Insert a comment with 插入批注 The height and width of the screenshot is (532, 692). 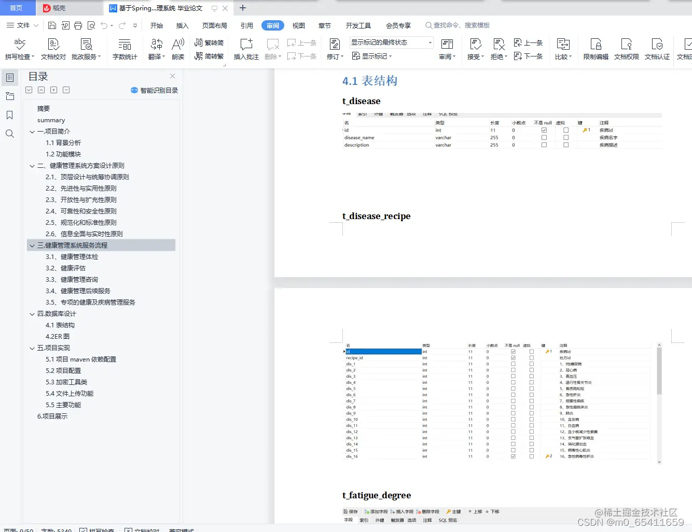[x=246, y=49]
